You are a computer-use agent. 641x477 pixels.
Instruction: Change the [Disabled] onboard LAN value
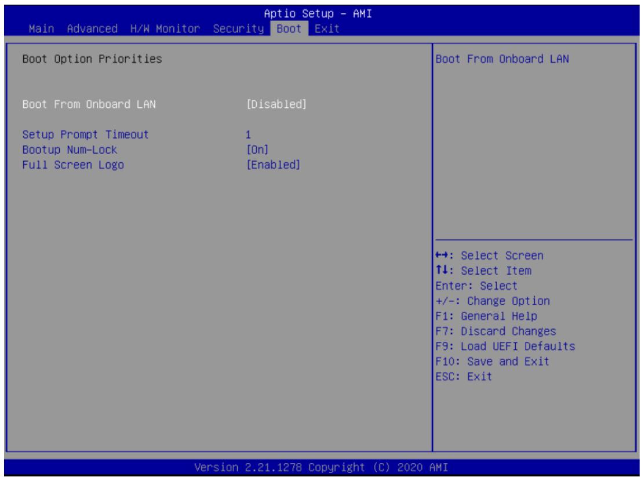point(276,104)
